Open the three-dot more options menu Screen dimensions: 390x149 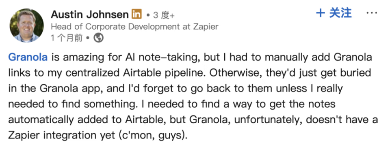(x=372, y=13)
